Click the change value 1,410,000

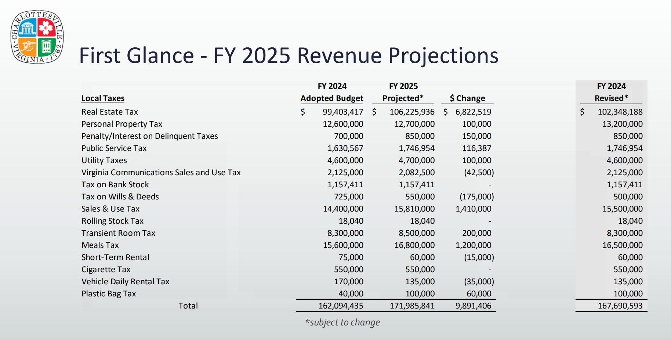(x=473, y=209)
